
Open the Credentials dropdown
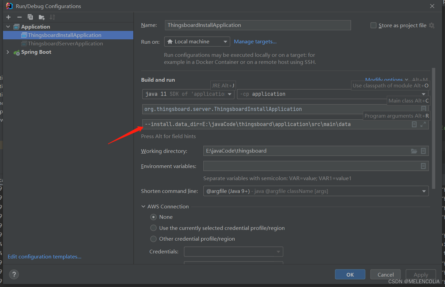pos(234,252)
